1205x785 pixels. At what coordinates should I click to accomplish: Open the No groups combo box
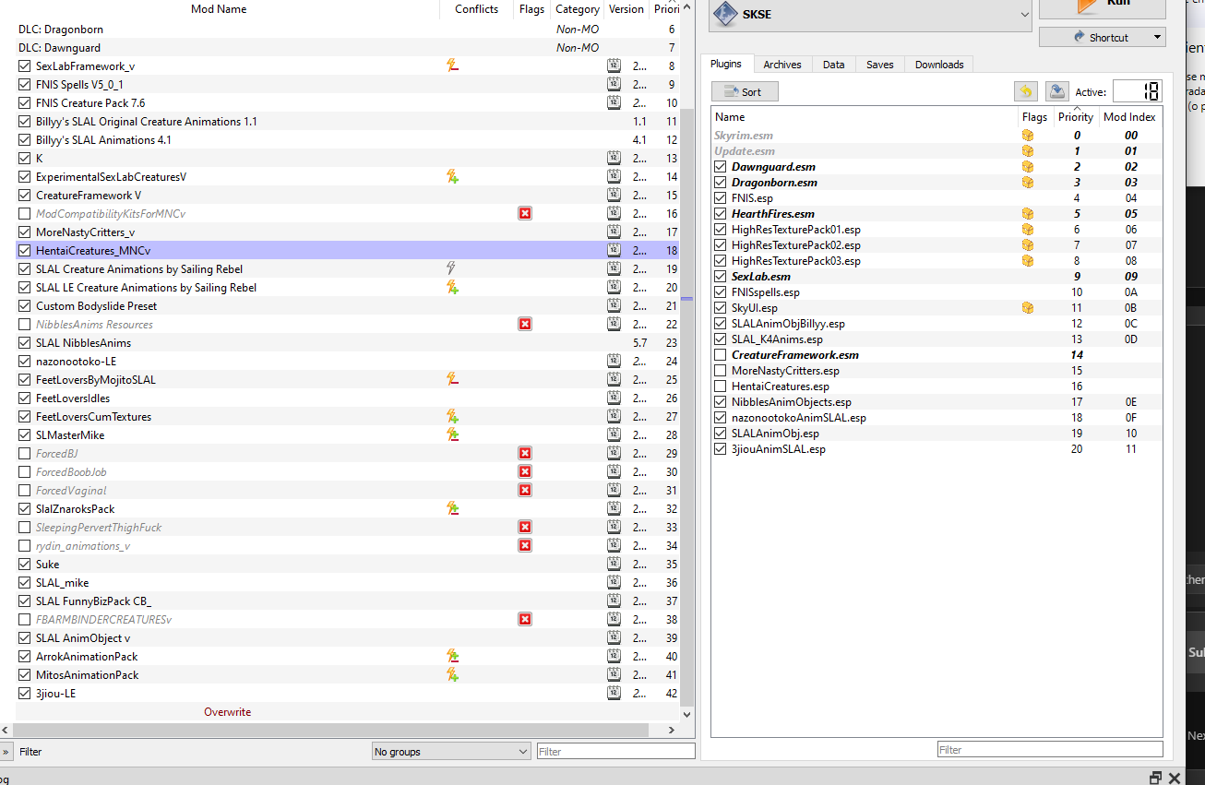point(451,752)
